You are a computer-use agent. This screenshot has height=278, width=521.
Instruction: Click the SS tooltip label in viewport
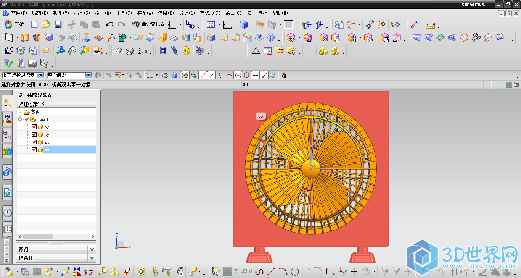click(260, 116)
